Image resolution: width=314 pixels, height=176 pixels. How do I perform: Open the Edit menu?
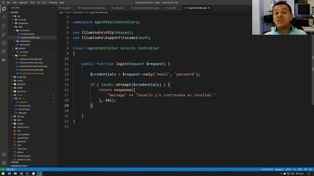click(15, 2)
